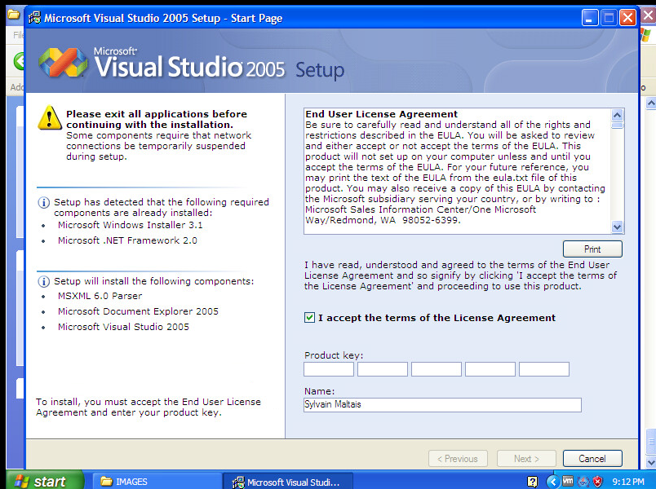656x489 pixels.
Task: Click the fifth Product key box
Action: (x=544, y=369)
